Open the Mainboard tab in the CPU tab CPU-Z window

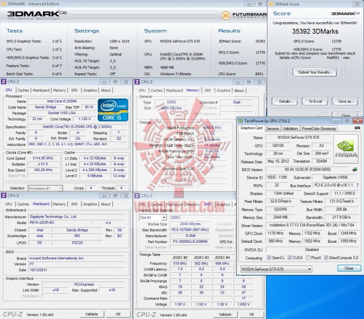click(41, 90)
